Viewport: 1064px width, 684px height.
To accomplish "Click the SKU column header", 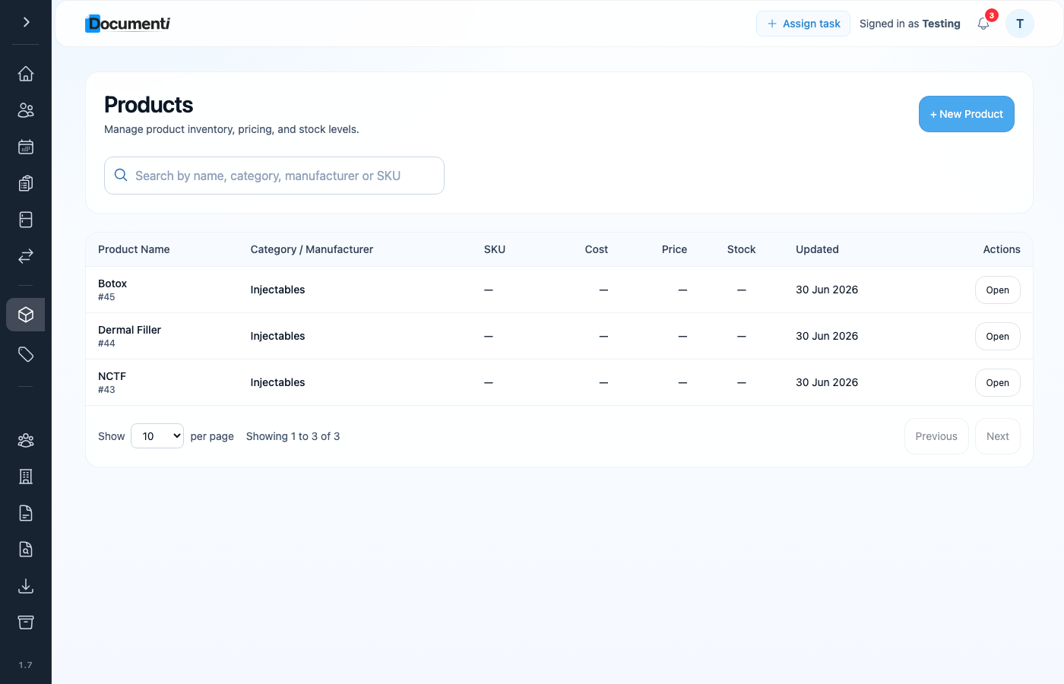I will point(495,249).
